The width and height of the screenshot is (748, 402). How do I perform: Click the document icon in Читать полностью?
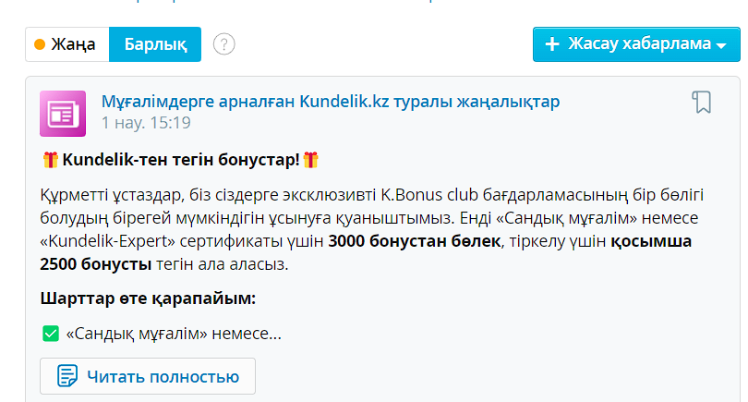(66, 376)
